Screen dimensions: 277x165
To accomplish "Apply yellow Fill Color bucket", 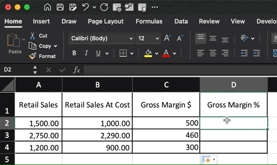I will tap(148, 53).
